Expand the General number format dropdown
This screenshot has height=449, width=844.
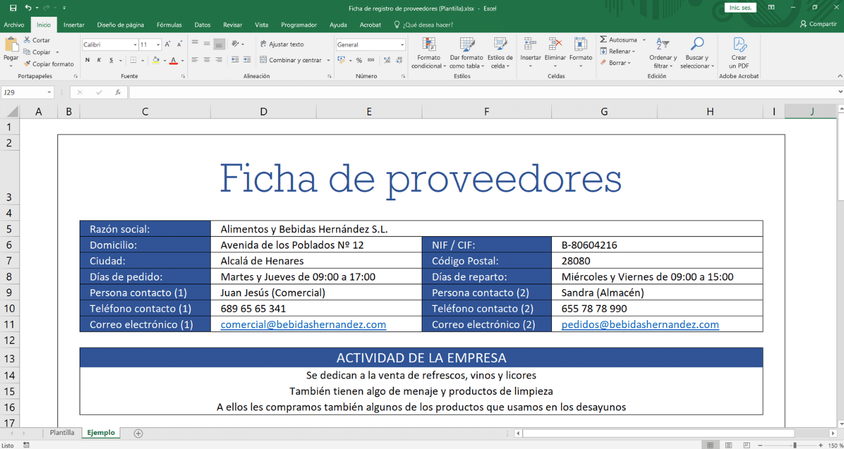402,45
